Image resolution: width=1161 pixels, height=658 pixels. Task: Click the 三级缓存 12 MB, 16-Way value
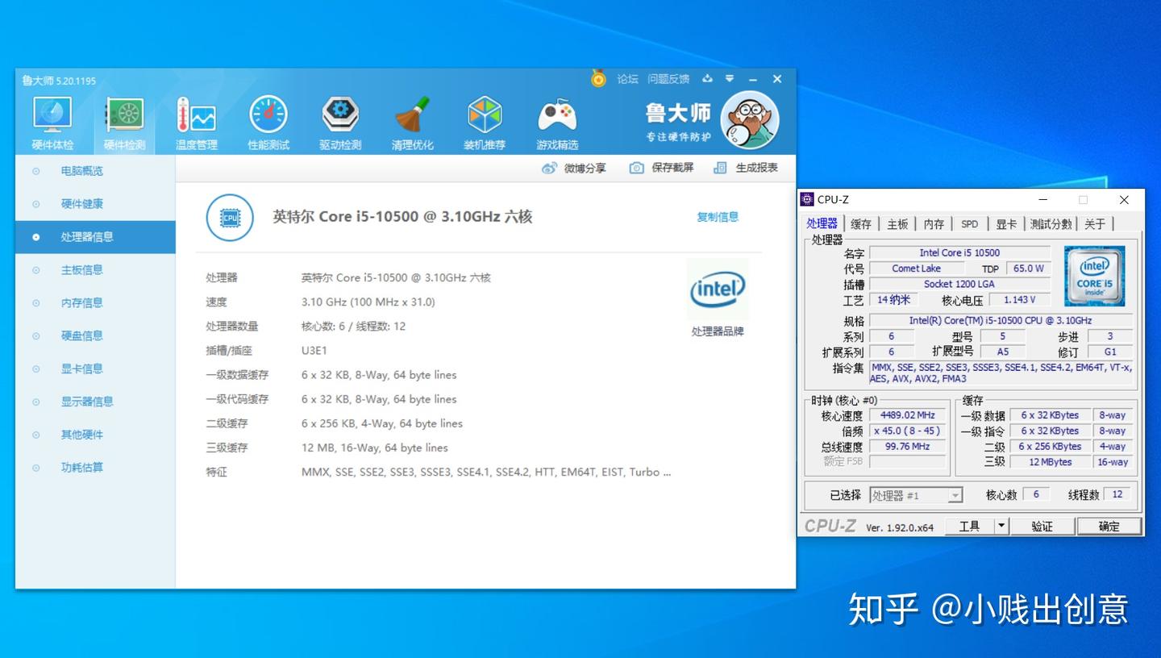point(374,448)
